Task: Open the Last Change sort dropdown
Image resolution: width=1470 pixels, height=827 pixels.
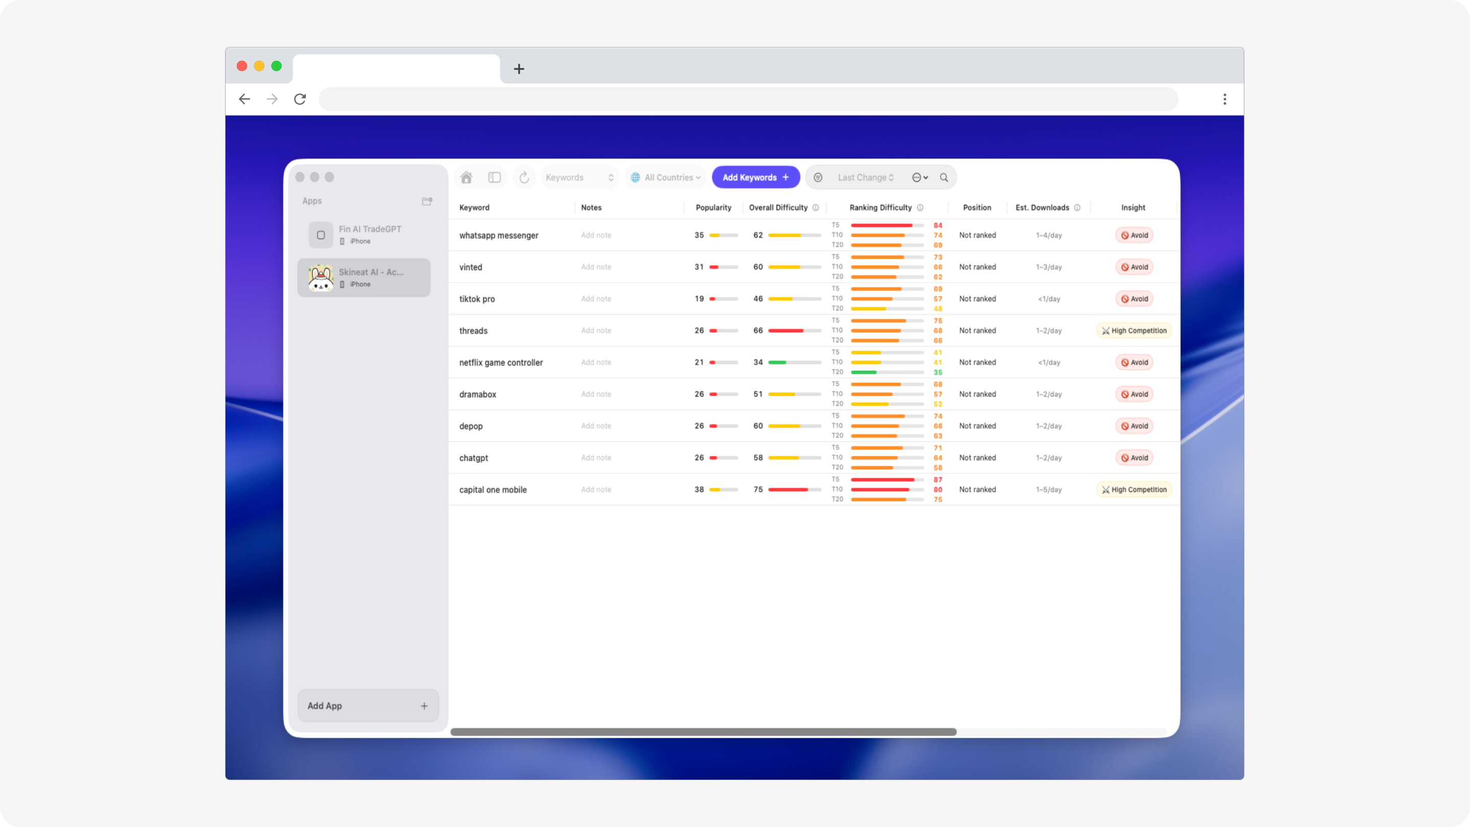Action: pyautogui.click(x=865, y=178)
